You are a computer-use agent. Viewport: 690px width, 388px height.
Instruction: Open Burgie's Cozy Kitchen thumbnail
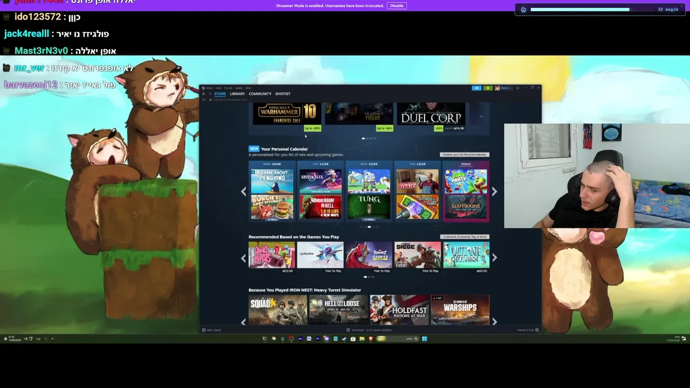point(272,206)
